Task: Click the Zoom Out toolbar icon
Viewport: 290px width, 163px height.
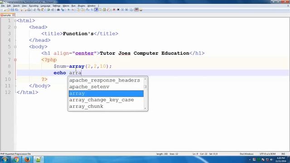Action: tap(72, 10)
